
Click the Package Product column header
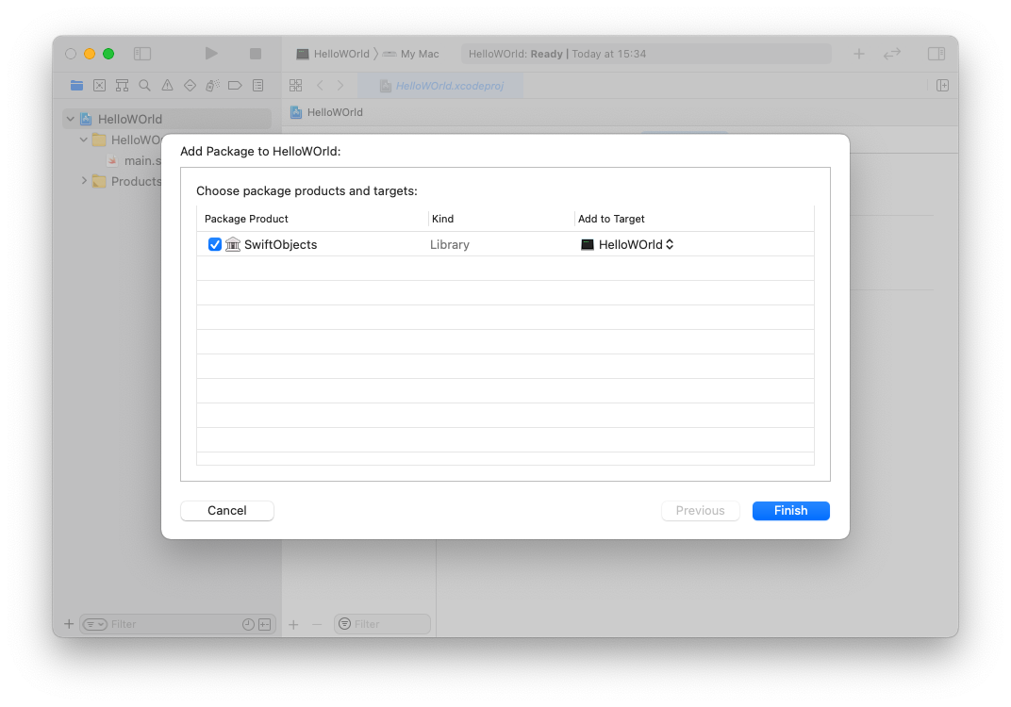tap(246, 219)
